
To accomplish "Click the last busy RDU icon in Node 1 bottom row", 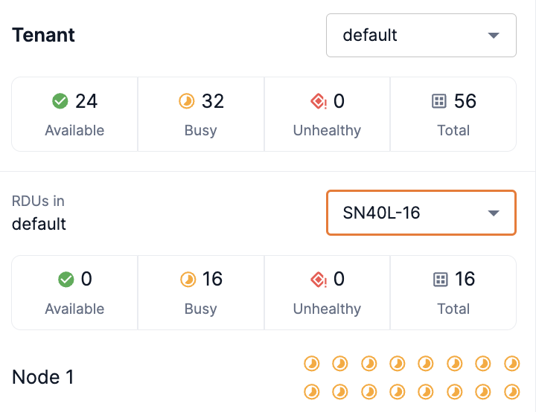I will 511,390.
